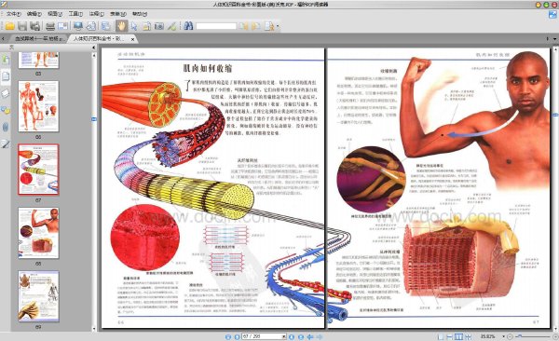Open the comments side panel icon
The height and width of the screenshot is (341, 559).
[x=6, y=110]
